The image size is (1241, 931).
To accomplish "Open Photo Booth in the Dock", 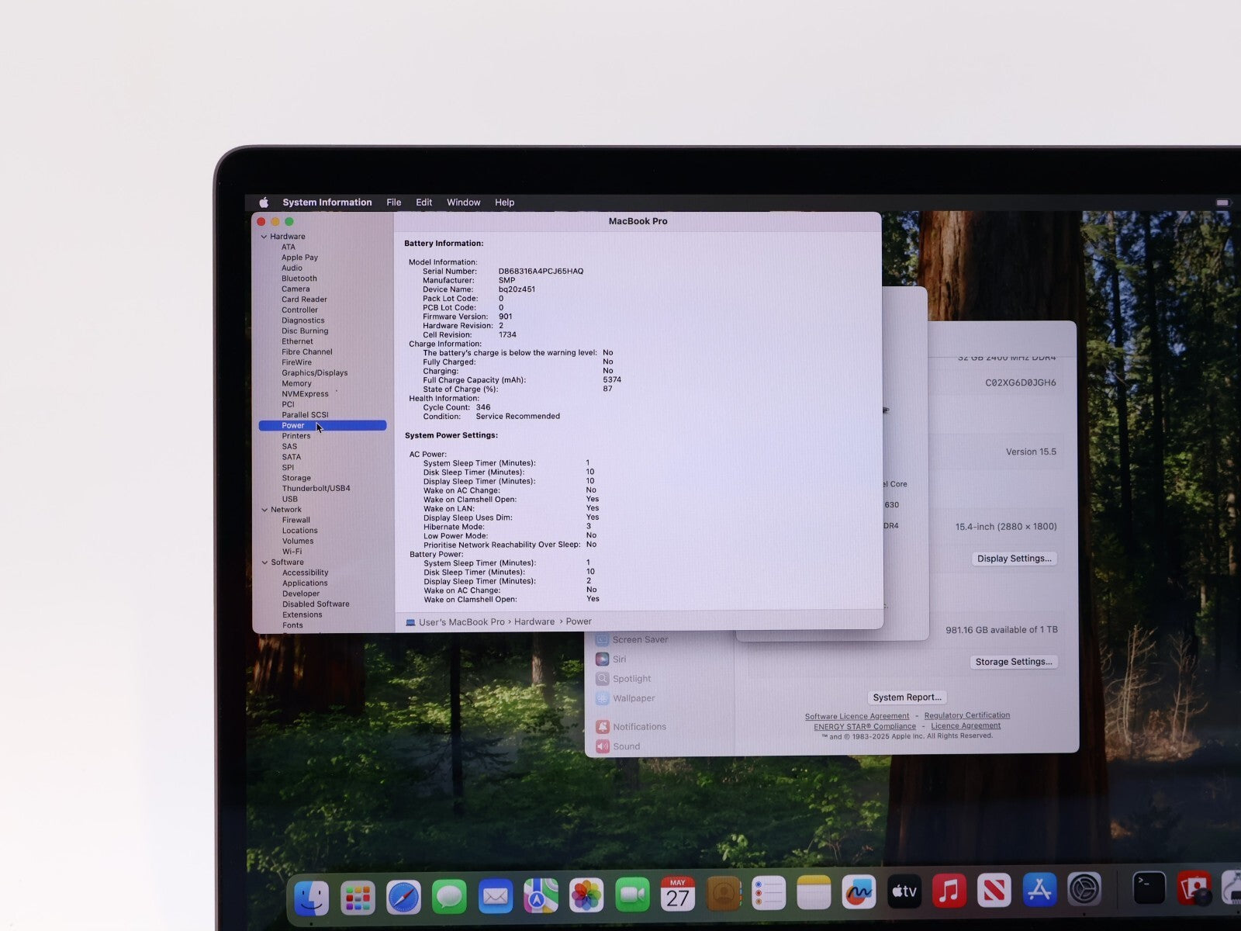I will [x=1194, y=888].
